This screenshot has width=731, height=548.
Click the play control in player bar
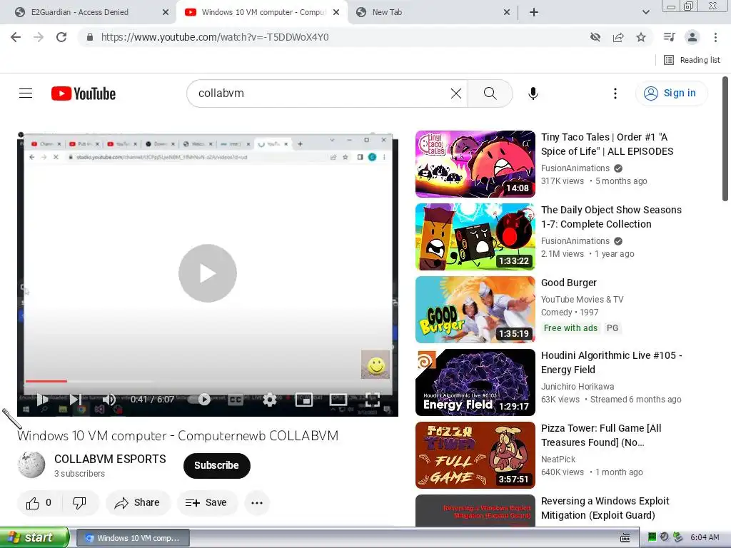click(x=42, y=400)
